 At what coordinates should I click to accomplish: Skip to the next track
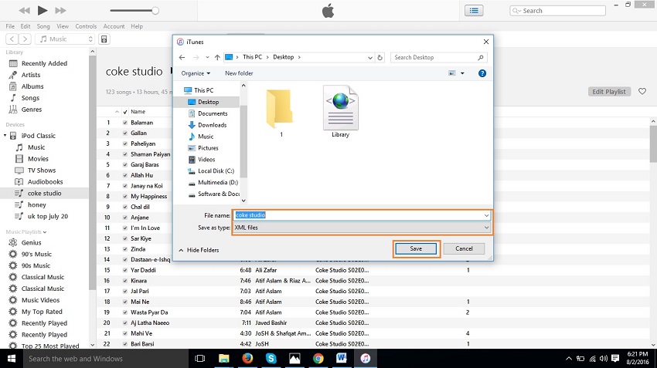62,10
